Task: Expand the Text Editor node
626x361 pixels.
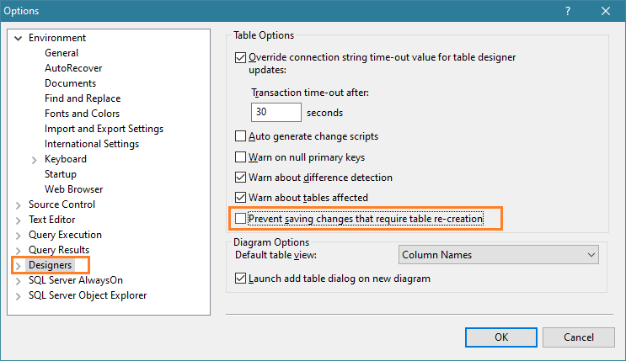Action: (19, 220)
